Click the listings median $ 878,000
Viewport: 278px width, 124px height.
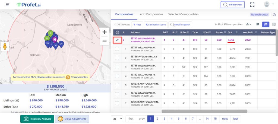click(x=62, y=100)
